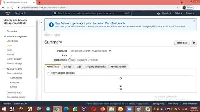Click the AWS logo home icon
Image resolution: width=200 pixels, height=112 pixels.
click(x=8, y=13)
